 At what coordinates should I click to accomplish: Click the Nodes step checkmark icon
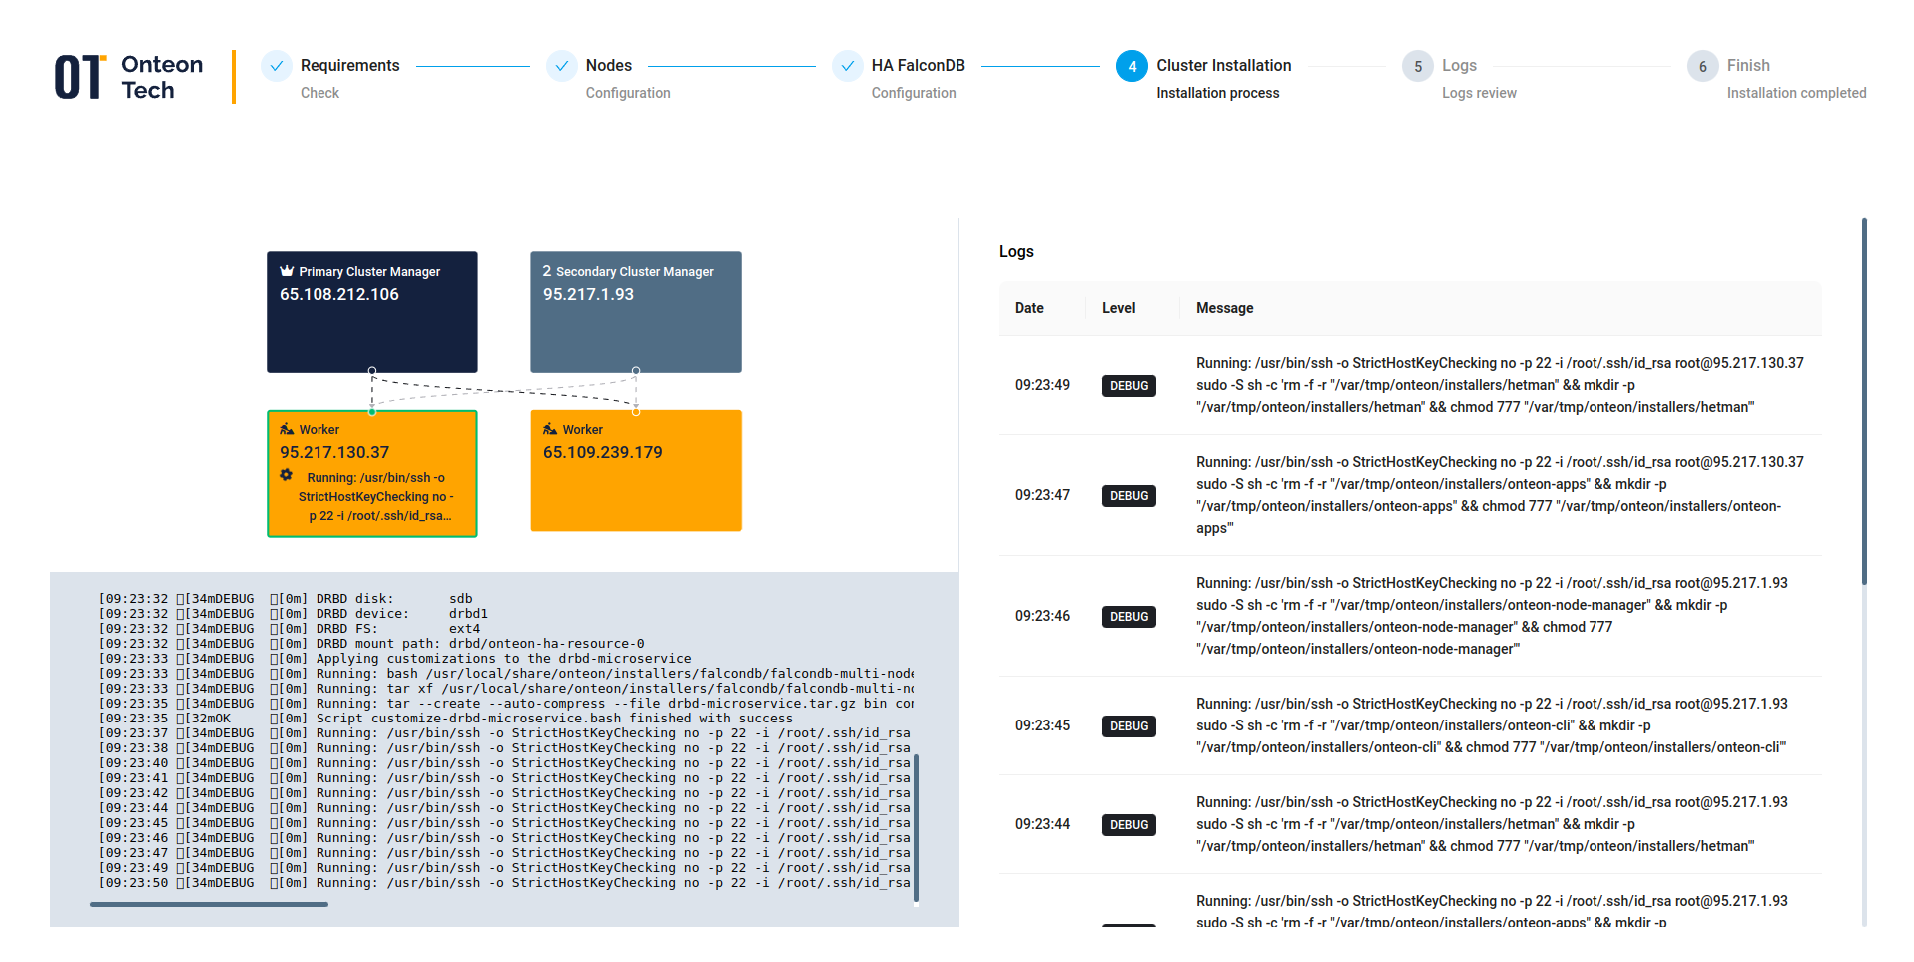(x=562, y=66)
